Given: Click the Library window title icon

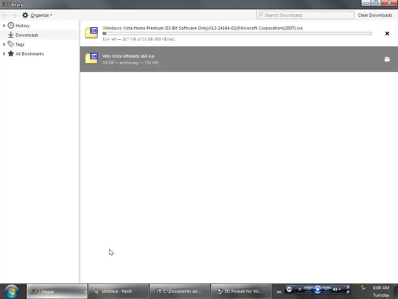Looking at the screenshot, I should coord(4,4).
